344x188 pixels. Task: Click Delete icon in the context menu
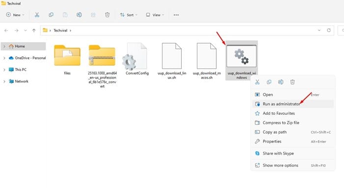pos(292,82)
